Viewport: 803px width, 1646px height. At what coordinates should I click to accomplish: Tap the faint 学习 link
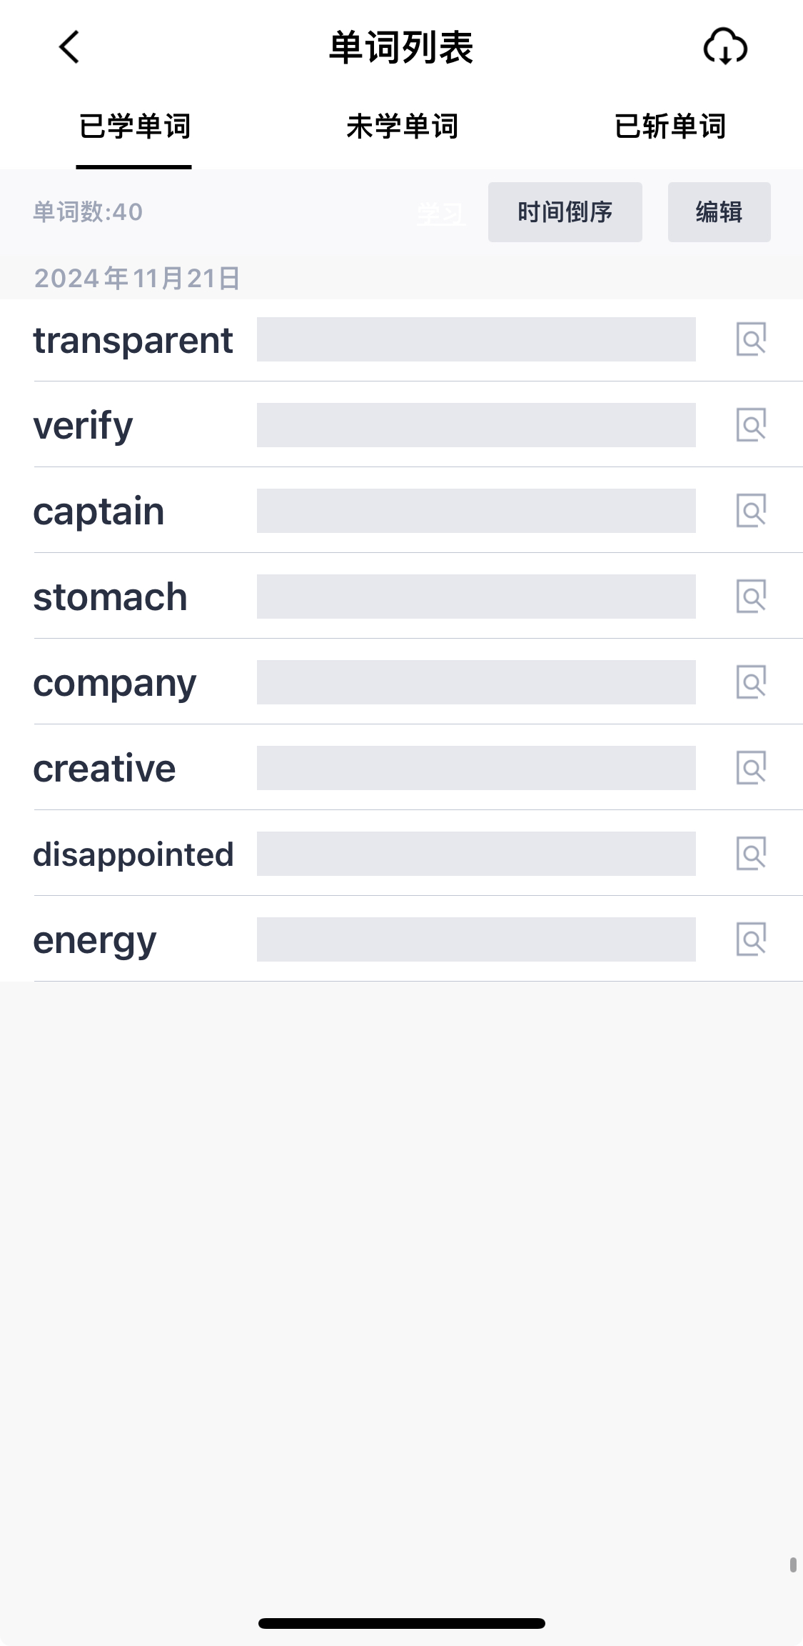tap(440, 213)
